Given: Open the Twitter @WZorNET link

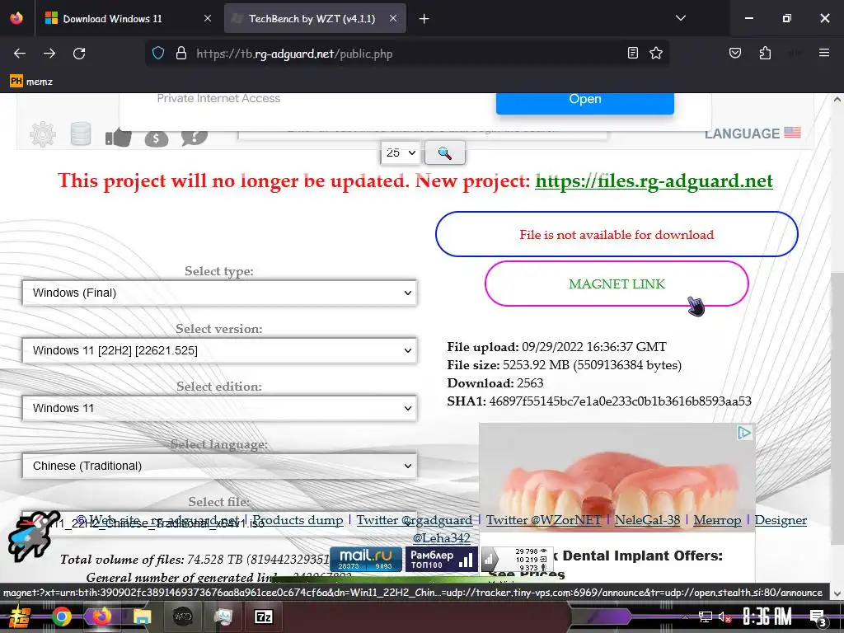Looking at the screenshot, I should point(543,520).
